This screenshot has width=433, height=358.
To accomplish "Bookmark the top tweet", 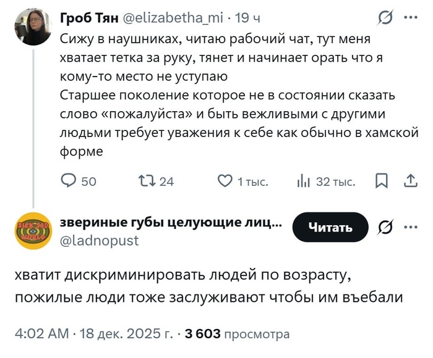I will (x=382, y=181).
